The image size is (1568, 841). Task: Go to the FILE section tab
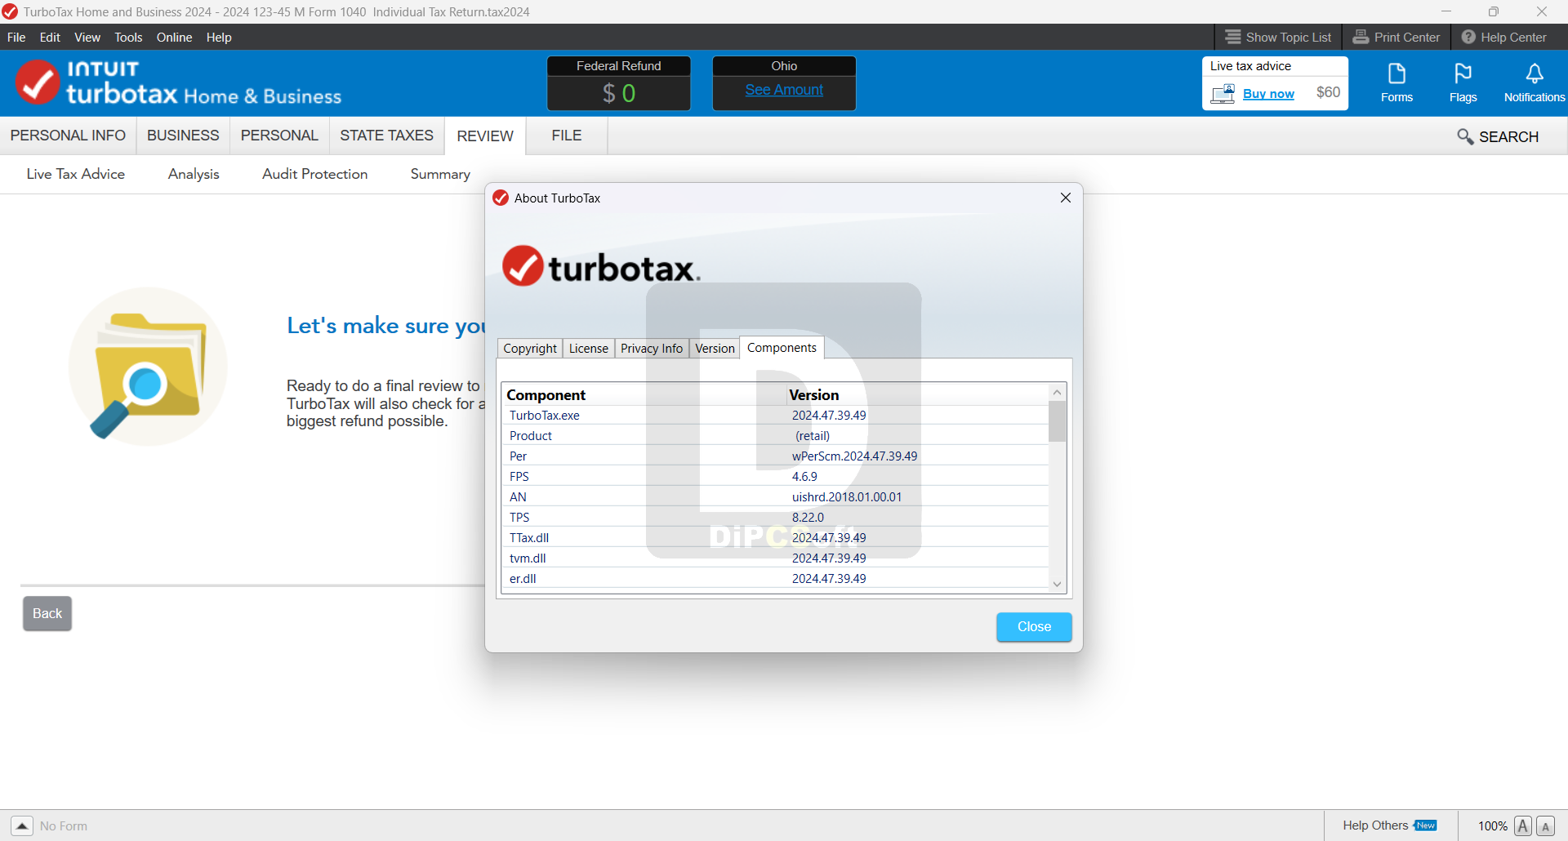[567, 136]
